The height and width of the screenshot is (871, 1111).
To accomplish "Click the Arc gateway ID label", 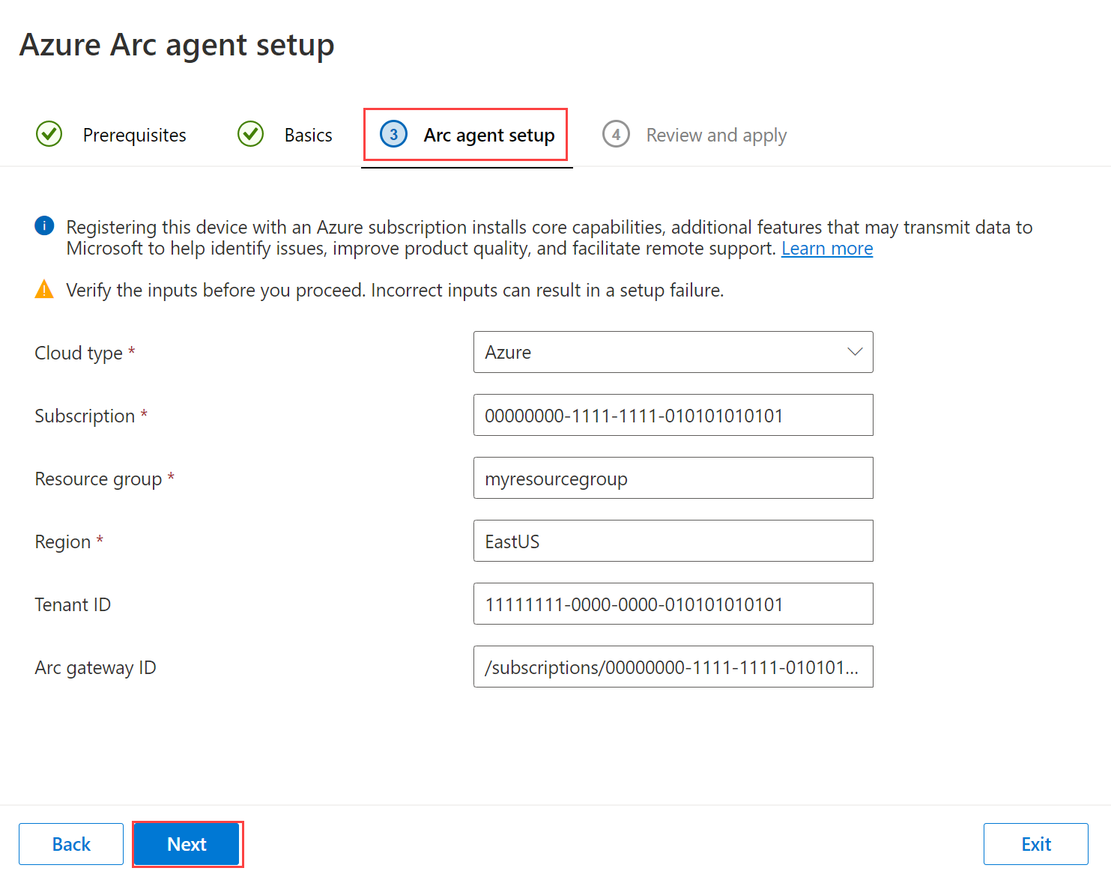I will (95, 667).
